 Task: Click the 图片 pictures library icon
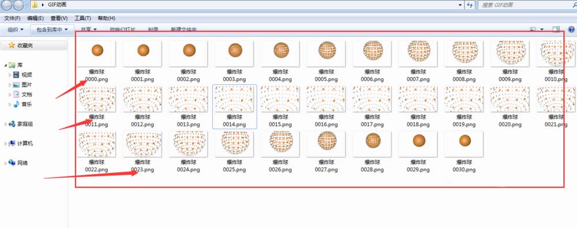point(16,85)
